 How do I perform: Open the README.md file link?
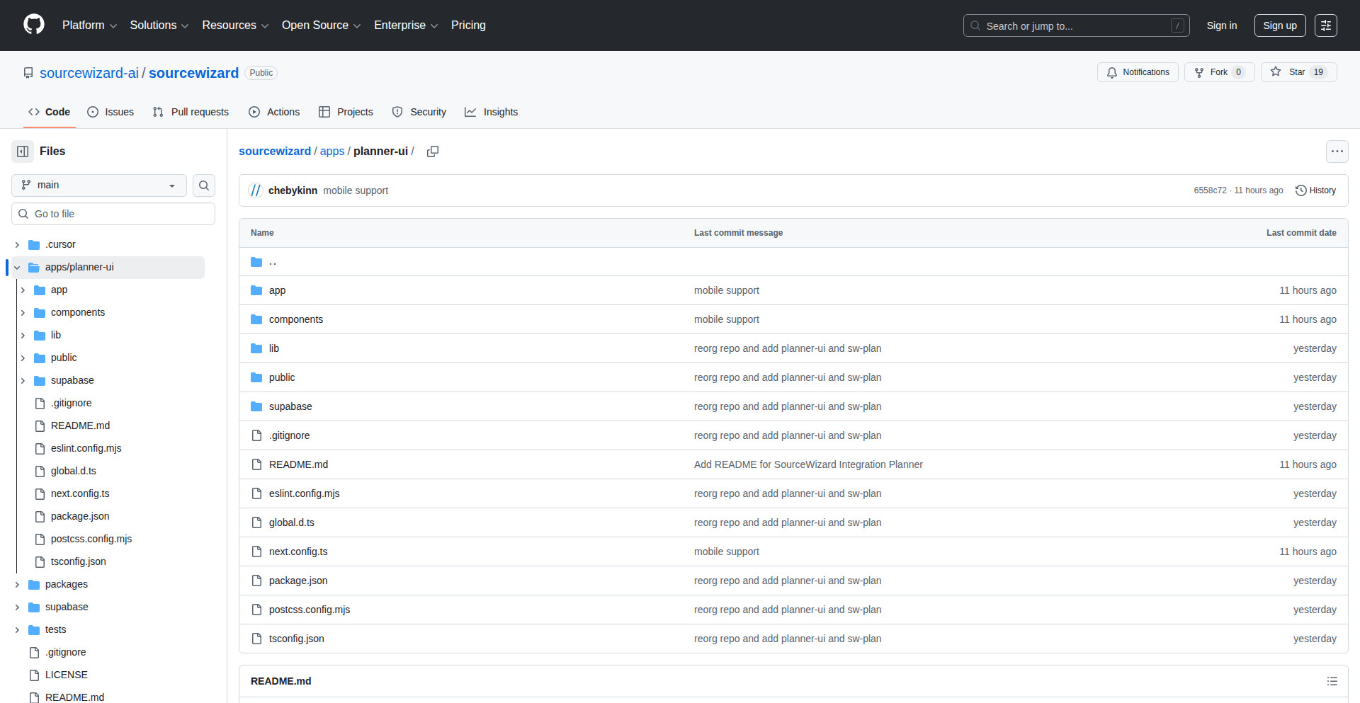(x=298, y=464)
